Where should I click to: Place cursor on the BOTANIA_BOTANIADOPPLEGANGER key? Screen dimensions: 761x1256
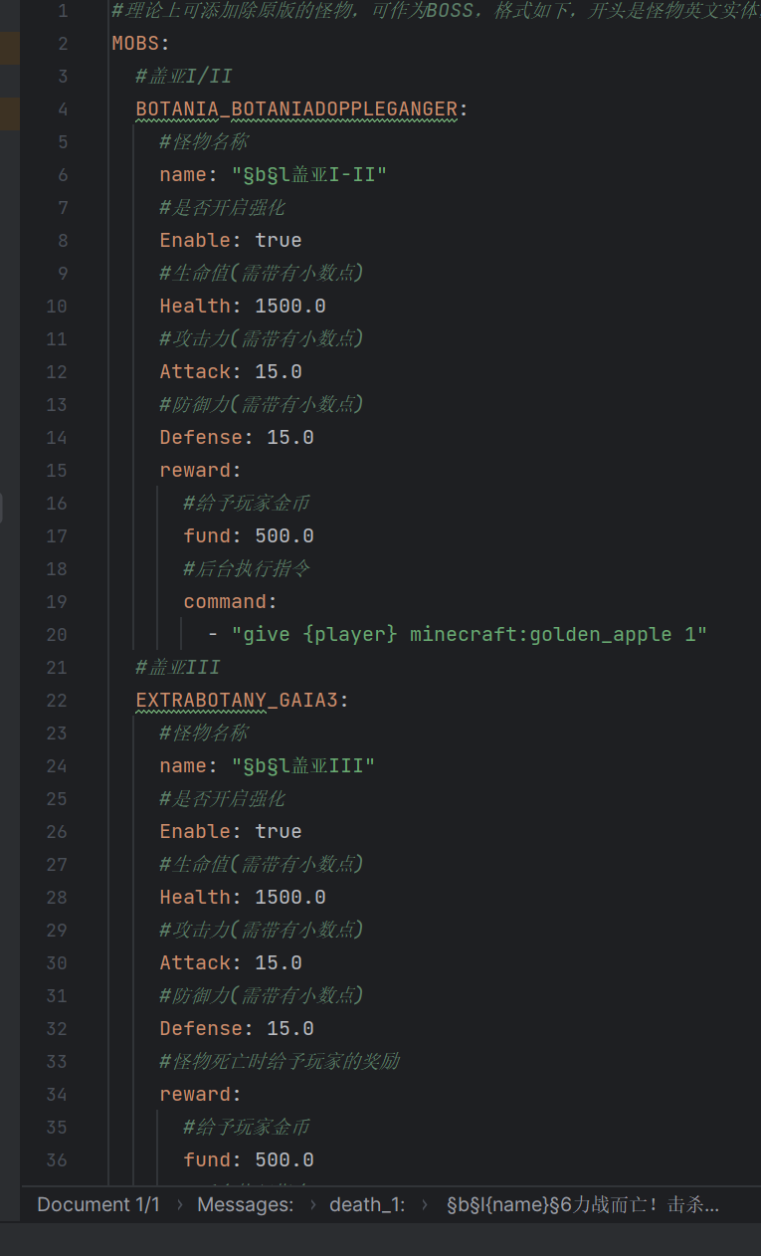(295, 109)
